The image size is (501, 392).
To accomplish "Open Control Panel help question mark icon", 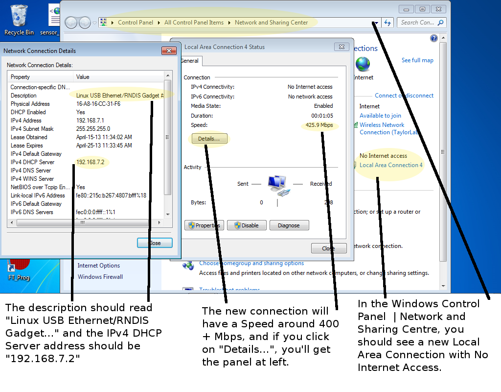I will pos(433,38).
